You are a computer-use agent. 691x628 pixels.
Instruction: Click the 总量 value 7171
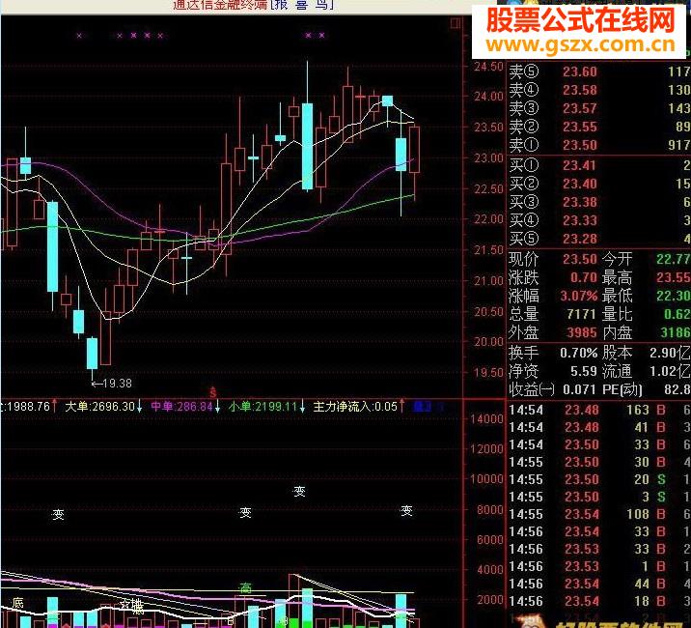click(582, 314)
